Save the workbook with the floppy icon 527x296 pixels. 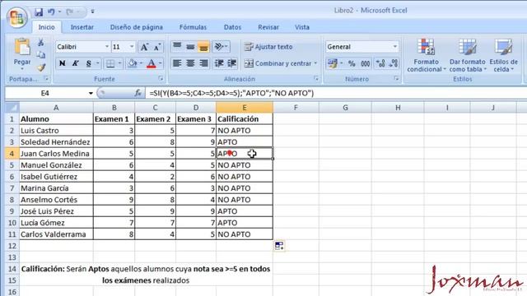(39, 12)
